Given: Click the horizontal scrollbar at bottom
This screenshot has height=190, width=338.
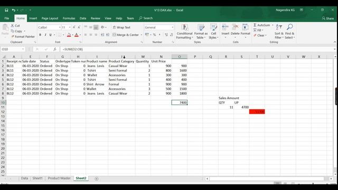Looking at the screenshot, I should click(x=267, y=178).
